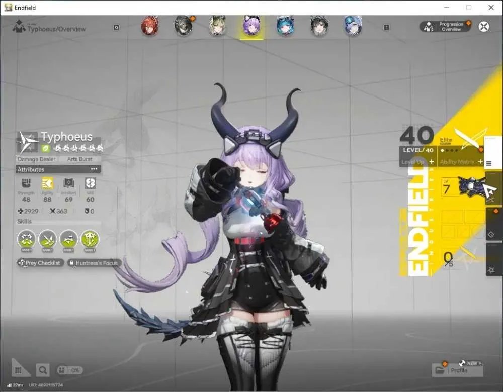Click the locked Huntress's Focus talent
The width and height of the screenshot is (503, 392).
94,263
